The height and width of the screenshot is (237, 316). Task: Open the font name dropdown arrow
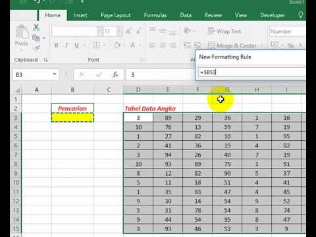(x=99, y=32)
